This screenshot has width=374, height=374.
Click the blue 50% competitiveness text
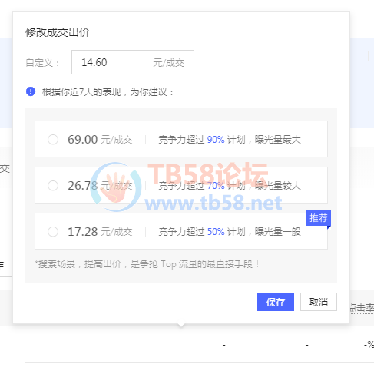click(216, 232)
